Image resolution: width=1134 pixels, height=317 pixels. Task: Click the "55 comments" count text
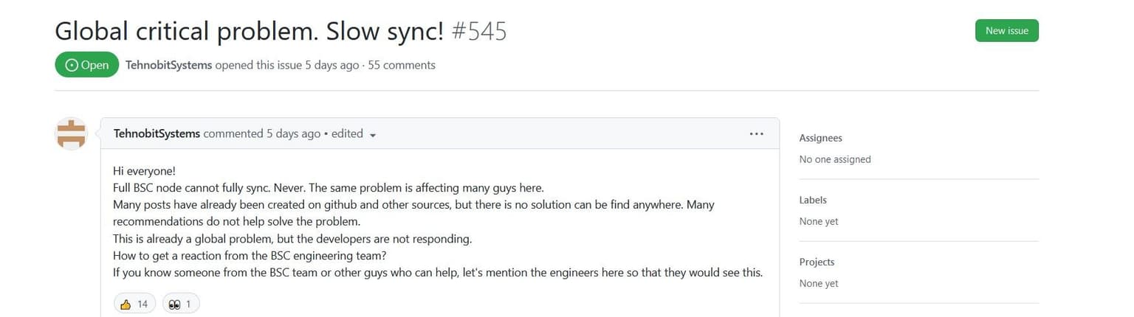(x=402, y=65)
